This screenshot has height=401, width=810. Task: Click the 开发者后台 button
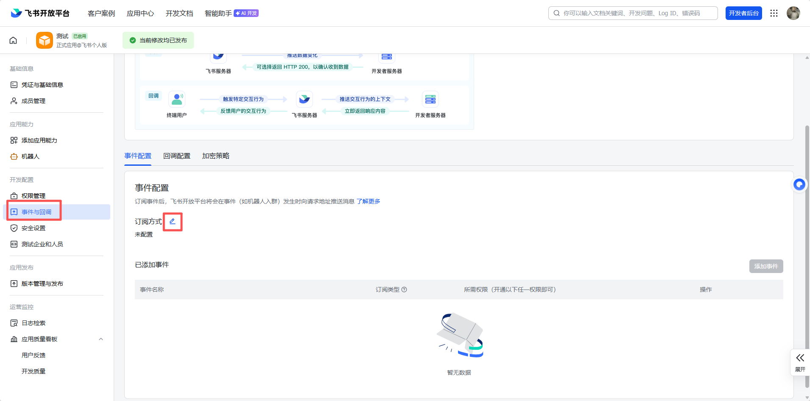(x=744, y=13)
